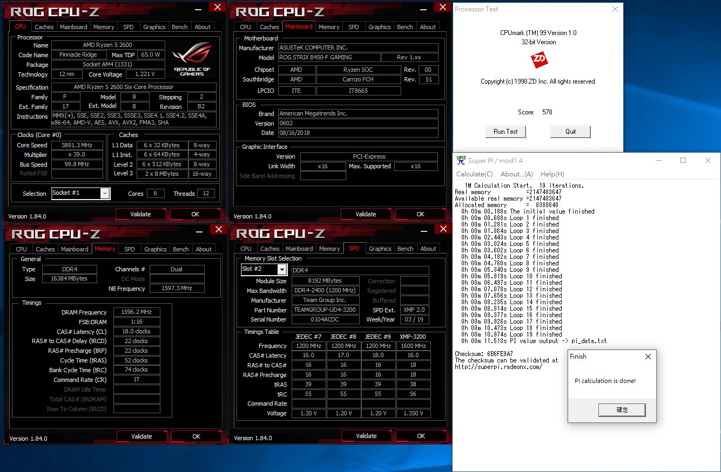Click the Pinnacle Ridge code name field

78,54
